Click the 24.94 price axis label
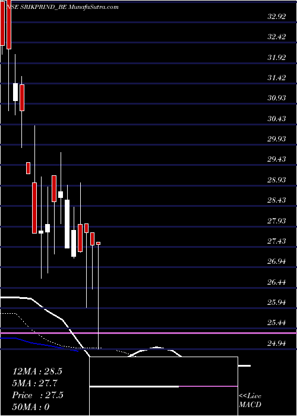The width and height of the screenshot is (297, 416). [x=276, y=344]
